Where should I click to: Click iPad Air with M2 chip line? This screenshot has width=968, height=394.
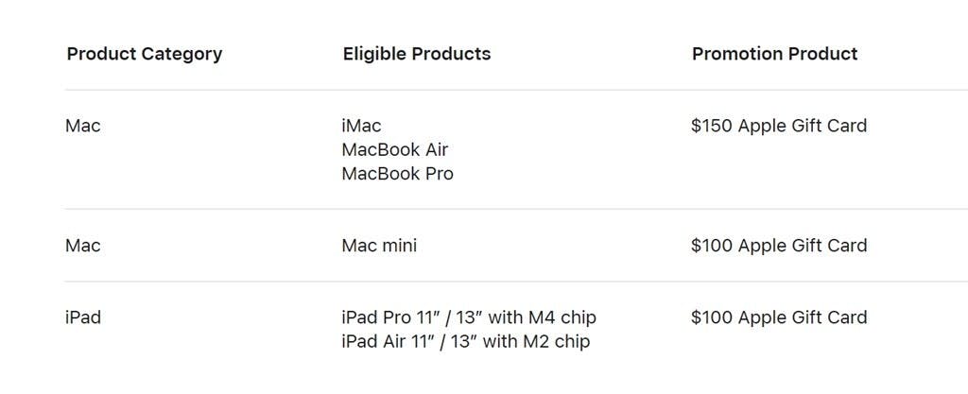tap(465, 342)
